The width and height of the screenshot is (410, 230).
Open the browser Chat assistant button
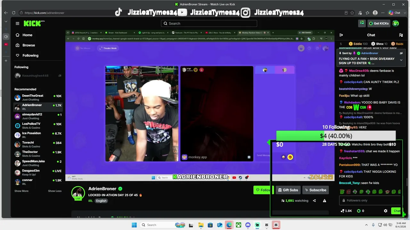[394, 13]
